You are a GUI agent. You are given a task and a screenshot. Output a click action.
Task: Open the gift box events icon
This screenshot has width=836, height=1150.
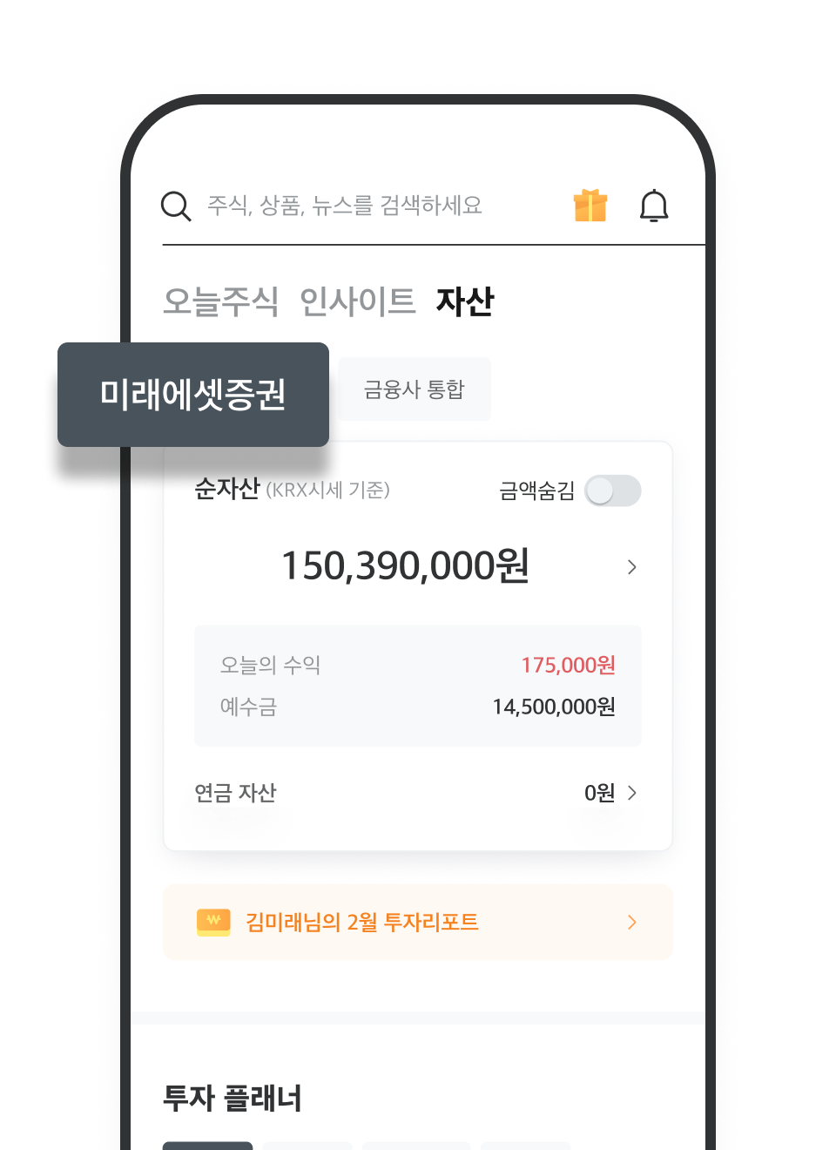590,206
